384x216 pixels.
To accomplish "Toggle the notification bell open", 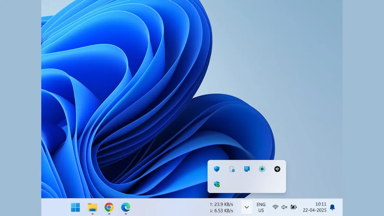I will (x=333, y=207).
